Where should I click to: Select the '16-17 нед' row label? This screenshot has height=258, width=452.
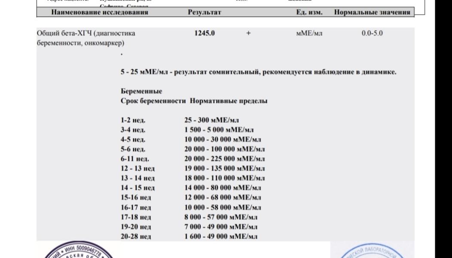pyautogui.click(x=136, y=208)
